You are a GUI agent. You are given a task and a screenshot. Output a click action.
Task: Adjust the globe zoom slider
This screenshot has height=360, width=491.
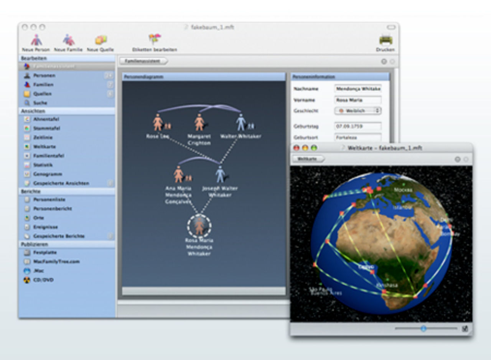(423, 329)
